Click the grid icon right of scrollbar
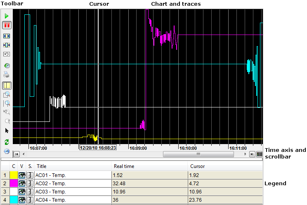307x205 pixels. coord(260,154)
